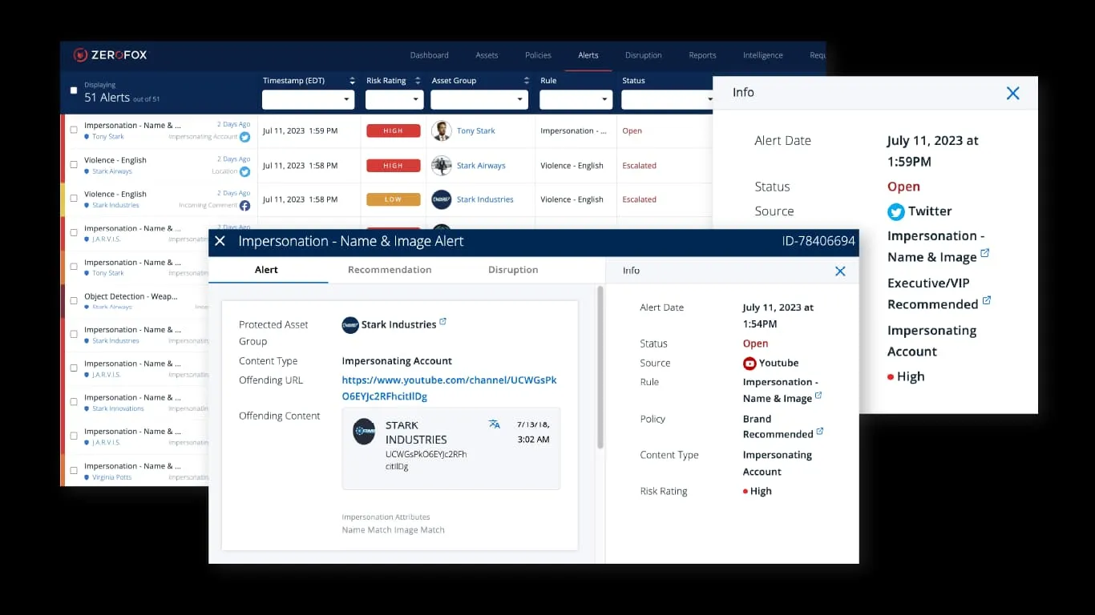Click the 'Object Detection - Weap...' alert title
Viewport: 1095px width, 615px height.
[x=131, y=296]
